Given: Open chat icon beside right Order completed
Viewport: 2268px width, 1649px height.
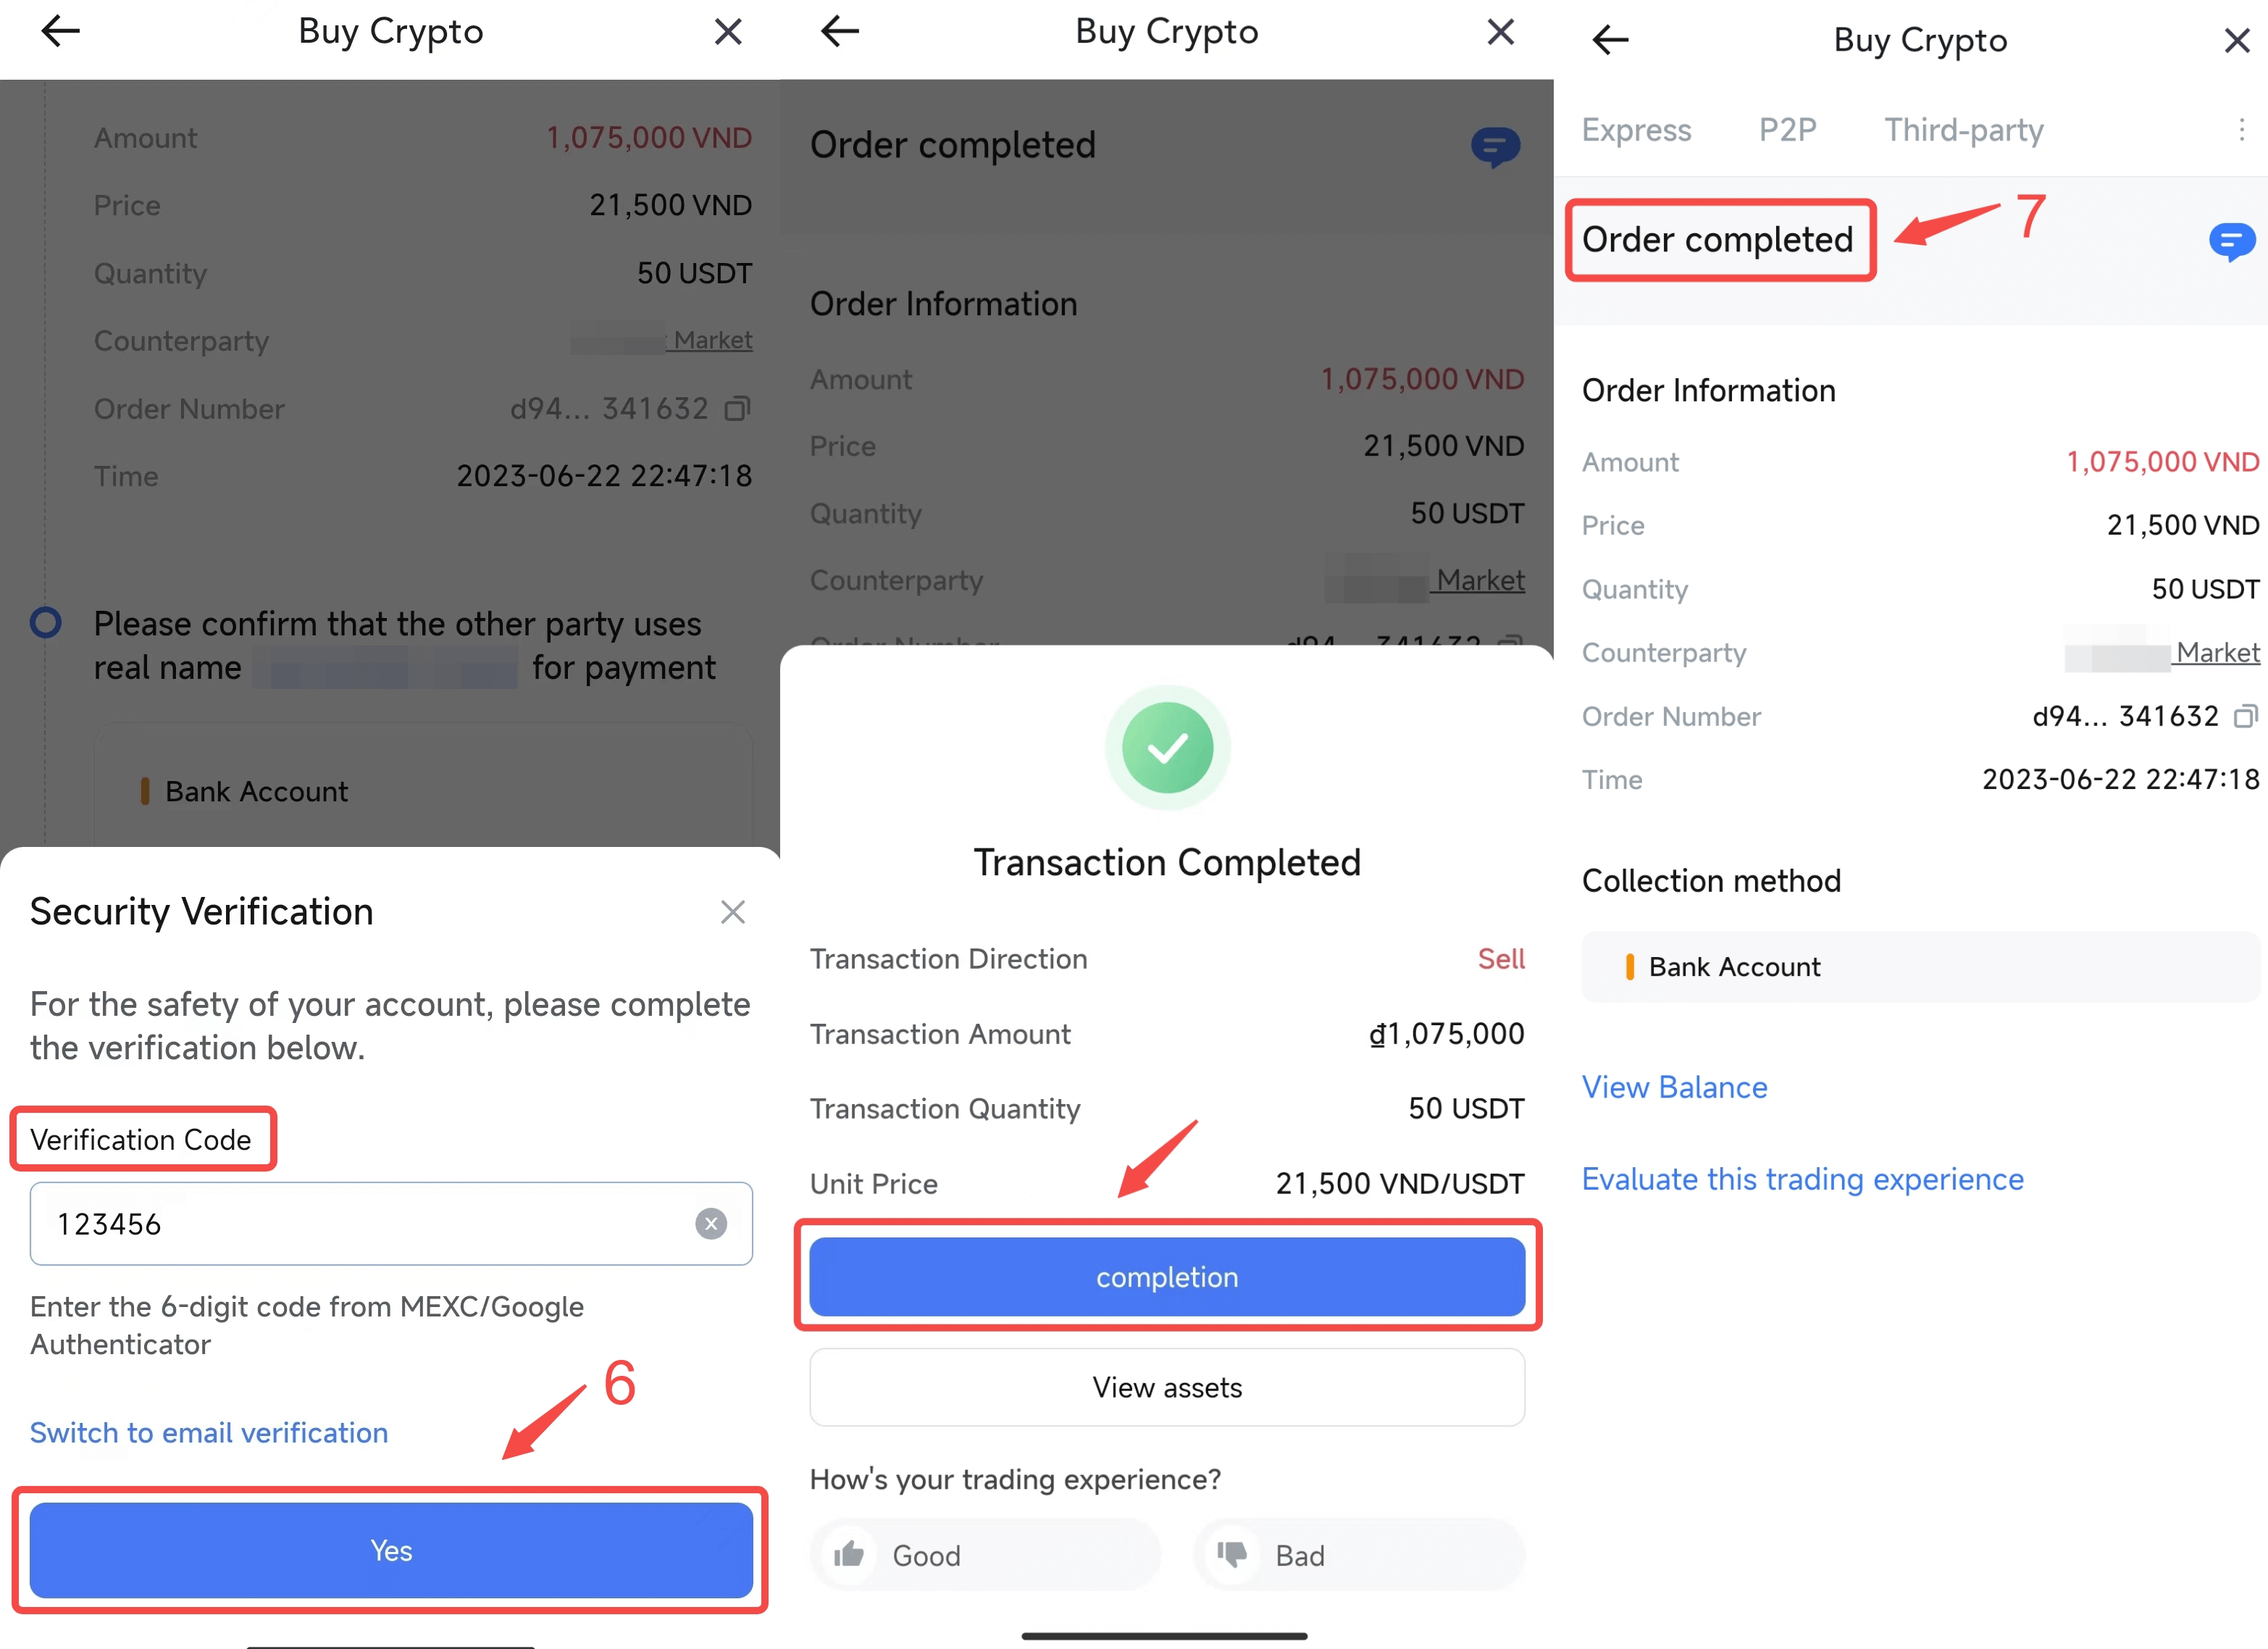Looking at the screenshot, I should point(2230,241).
